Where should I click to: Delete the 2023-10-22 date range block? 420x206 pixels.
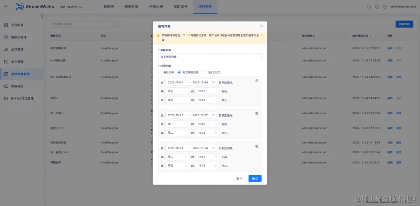257,113
